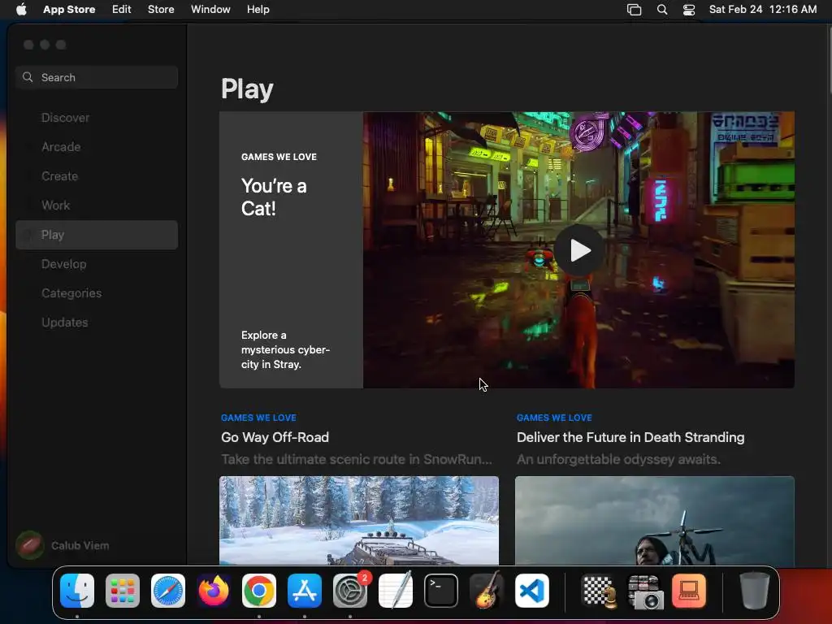Click "Explore a mysterious cyber-city in Stray."
Screen dimensions: 832x624
pos(285,349)
